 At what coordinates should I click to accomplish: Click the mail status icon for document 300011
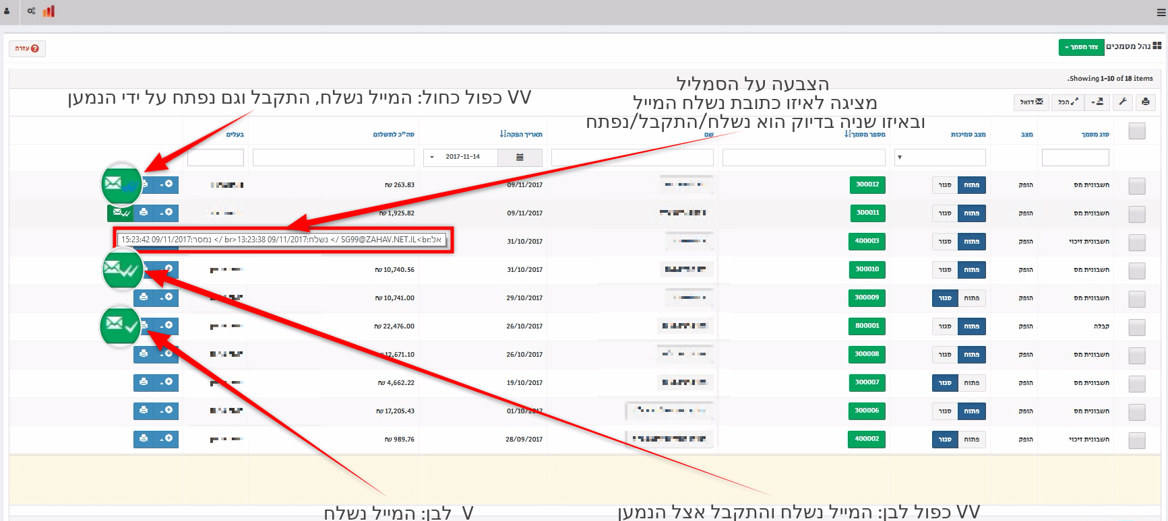click(121, 213)
